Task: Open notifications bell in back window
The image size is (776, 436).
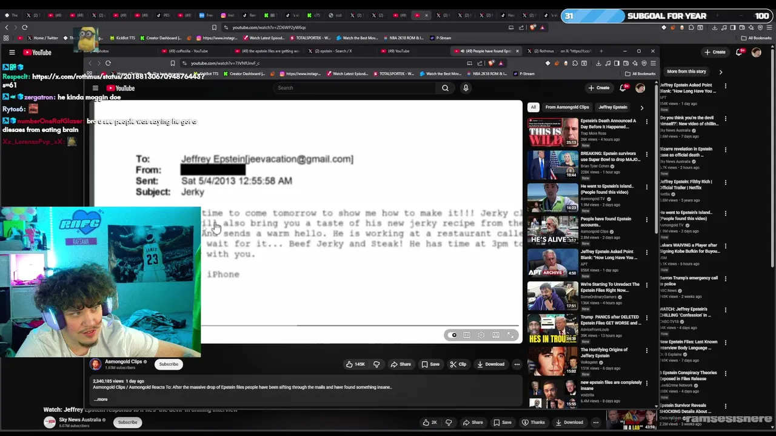Action: pos(739,52)
